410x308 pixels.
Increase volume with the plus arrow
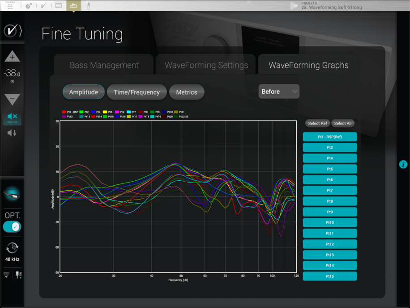(12, 57)
